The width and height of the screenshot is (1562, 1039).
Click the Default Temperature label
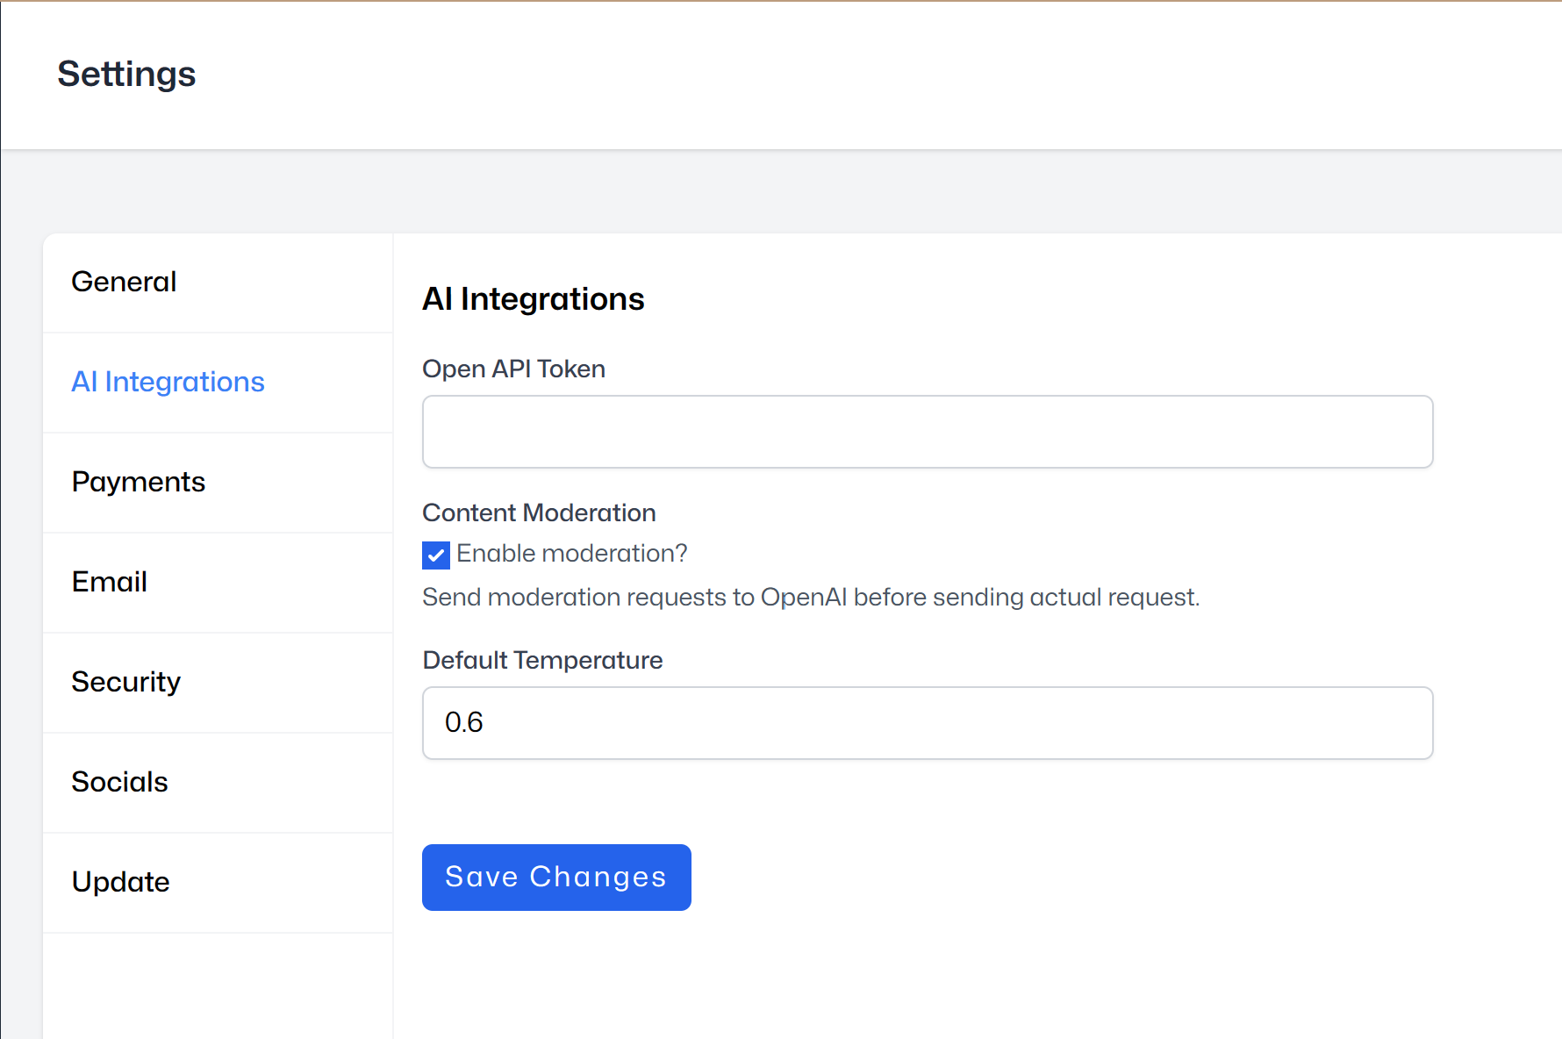coord(542,660)
